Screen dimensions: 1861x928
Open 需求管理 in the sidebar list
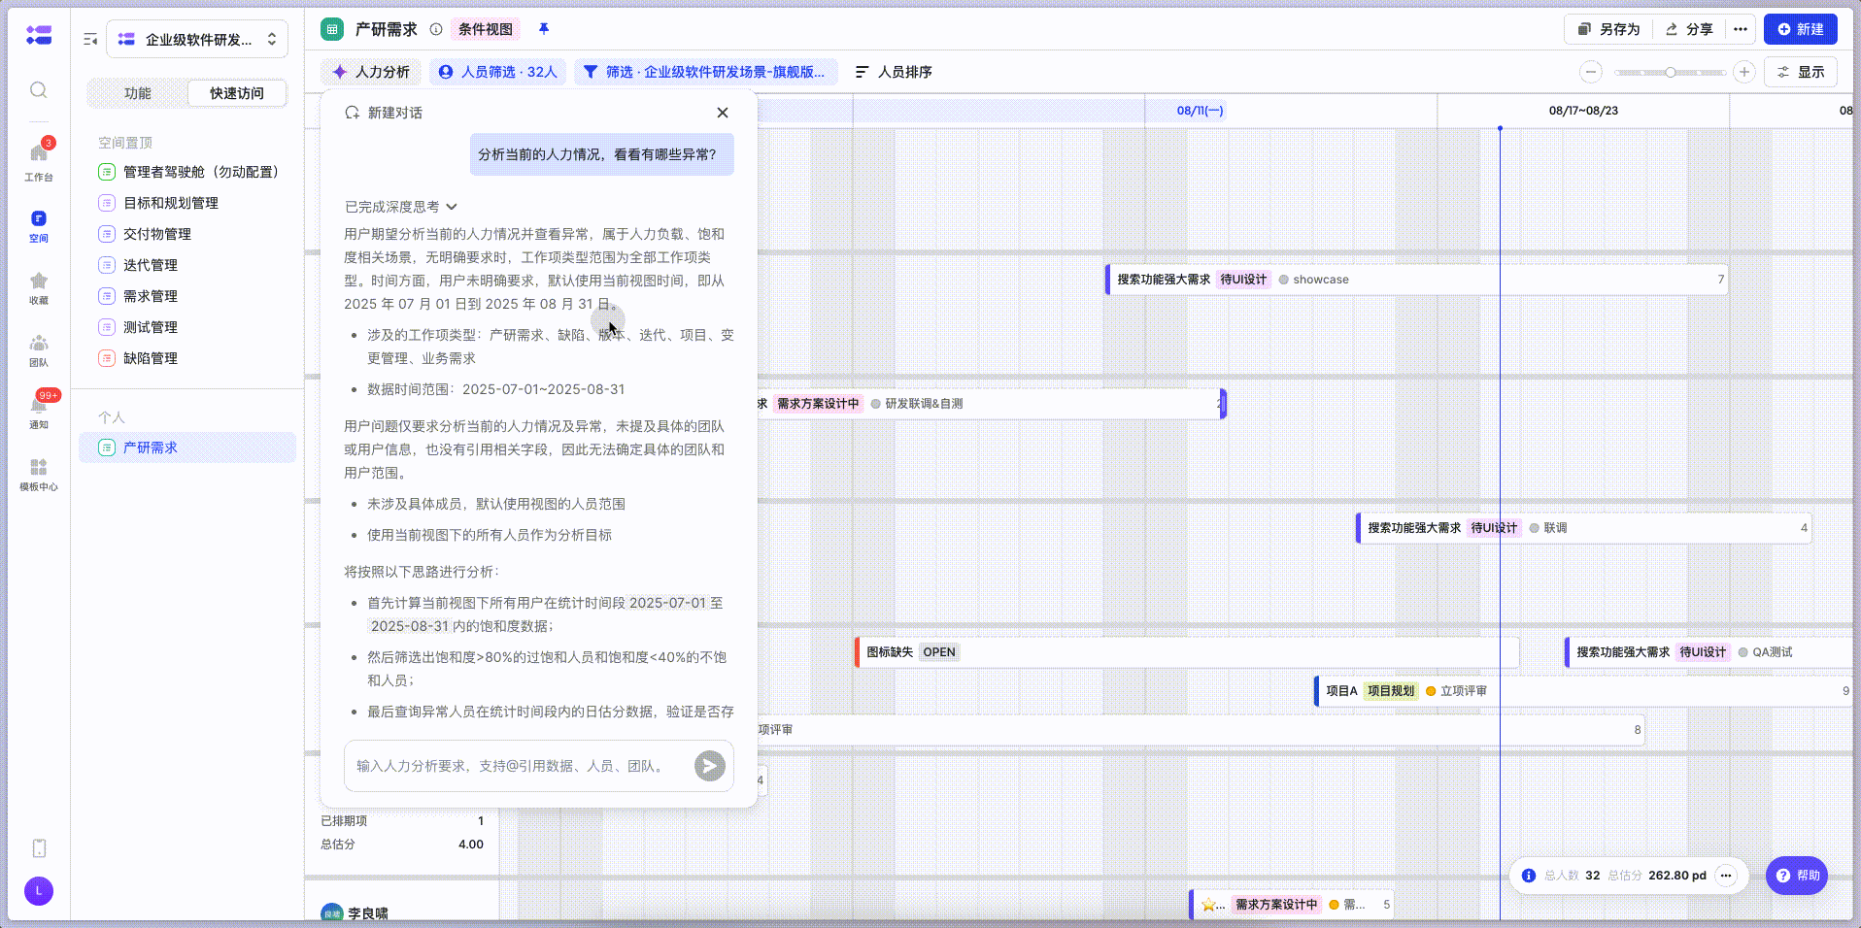point(151,296)
